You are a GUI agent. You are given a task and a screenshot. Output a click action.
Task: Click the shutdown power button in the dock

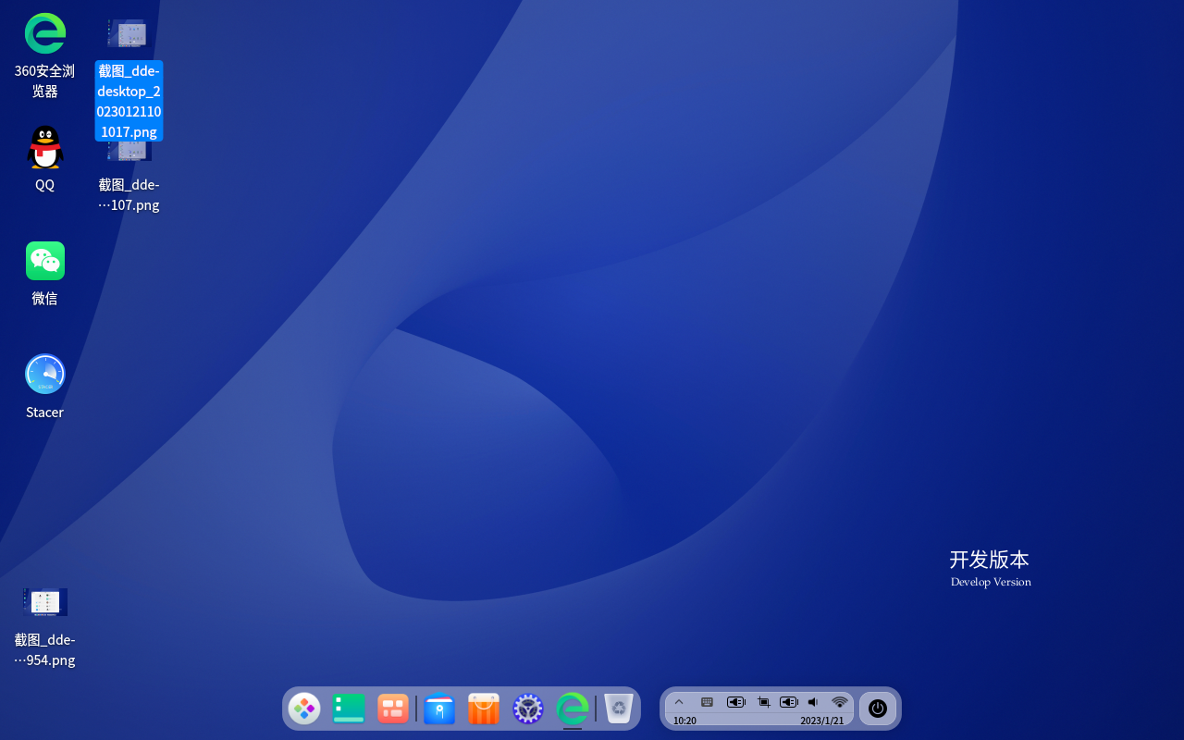[877, 709]
